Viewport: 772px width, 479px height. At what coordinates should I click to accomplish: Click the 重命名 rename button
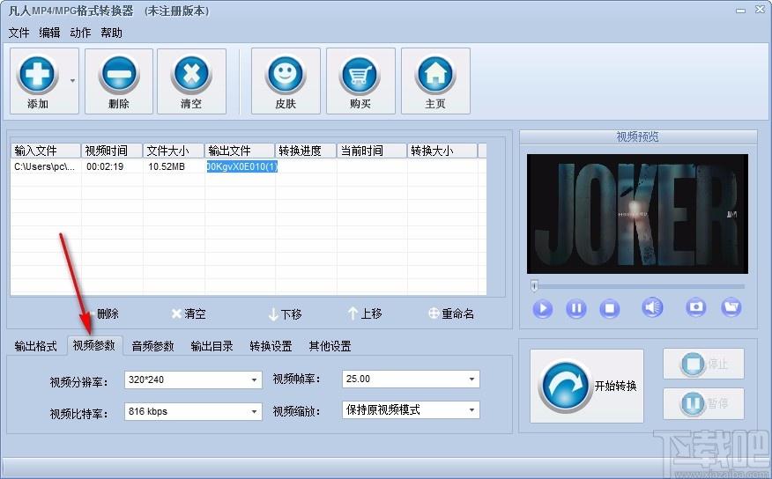click(x=451, y=313)
